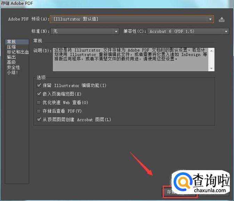Click the 存储 PDF save button
The image size is (234, 201).
click(x=180, y=192)
